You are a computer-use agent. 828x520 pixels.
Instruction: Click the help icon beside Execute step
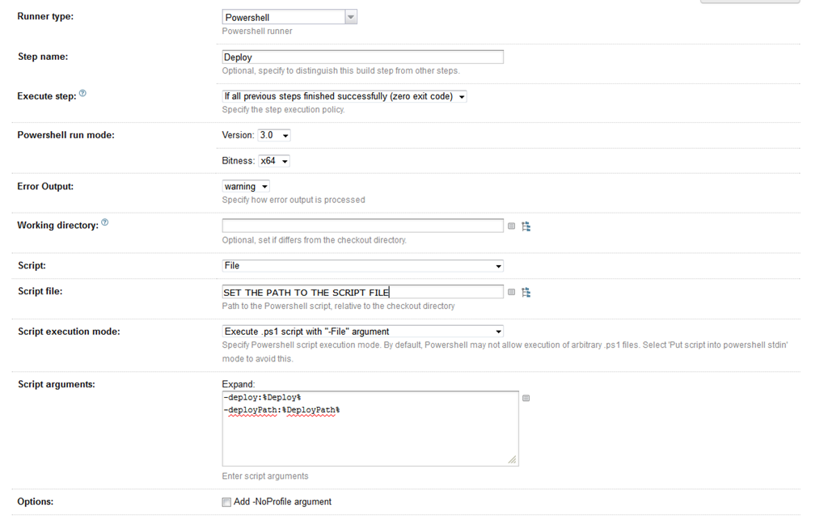(x=82, y=94)
